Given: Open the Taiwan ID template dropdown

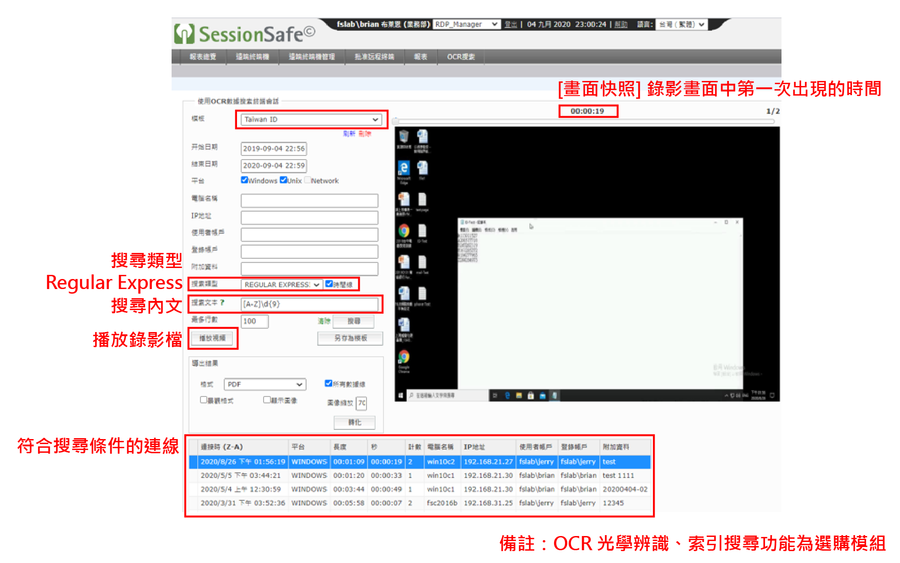Looking at the screenshot, I should tap(311, 120).
